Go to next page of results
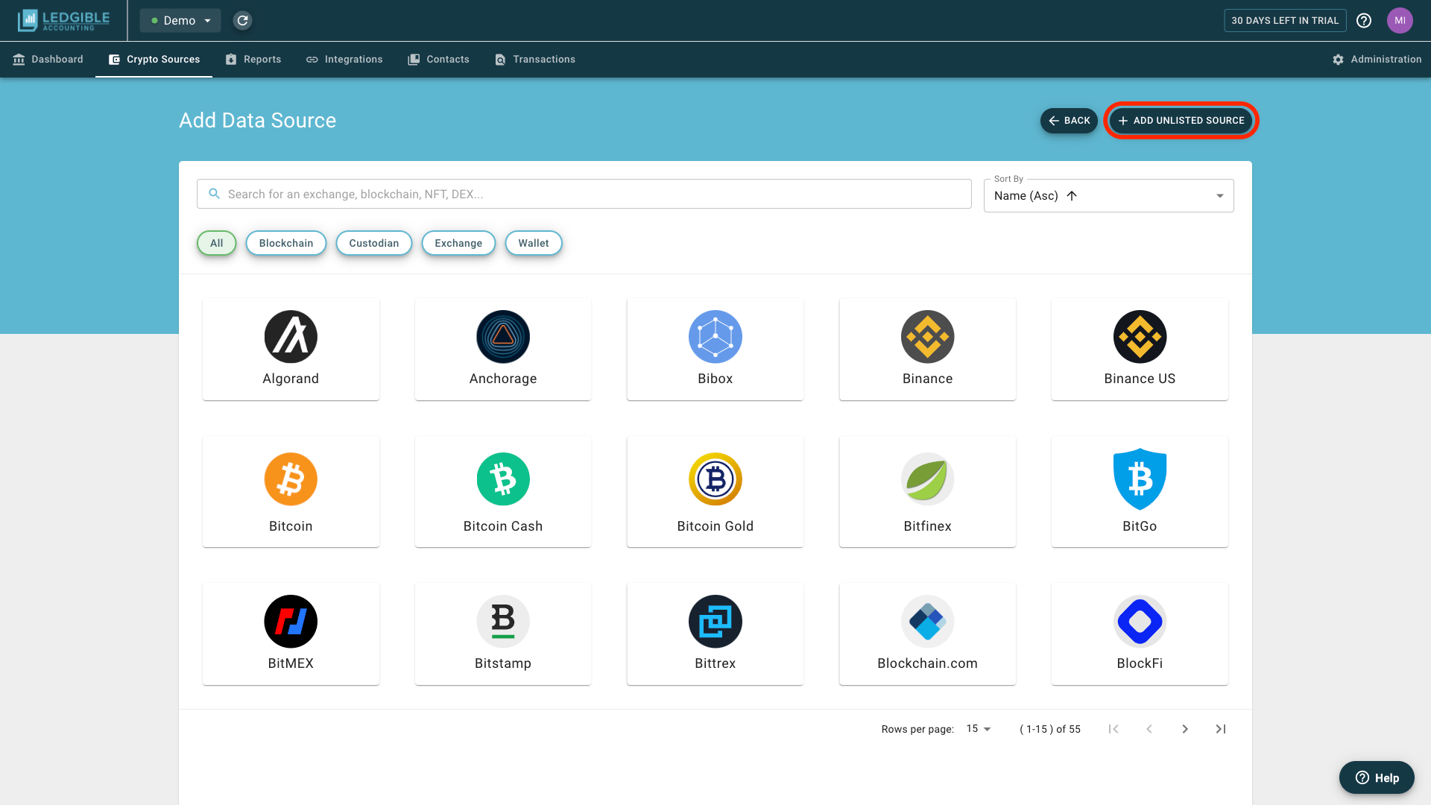This screenshot has height=805, width=1431. pyautogui.click(x=1185, y=729)
